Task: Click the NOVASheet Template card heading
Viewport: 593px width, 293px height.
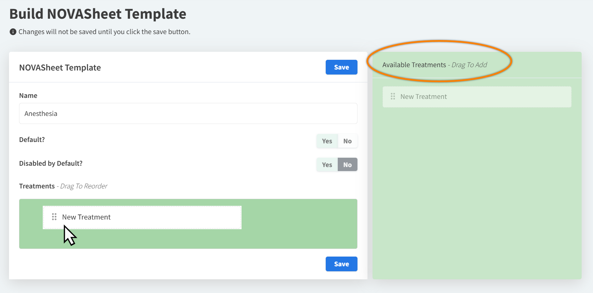Action: pyautogui.click(x=60, y=67)
